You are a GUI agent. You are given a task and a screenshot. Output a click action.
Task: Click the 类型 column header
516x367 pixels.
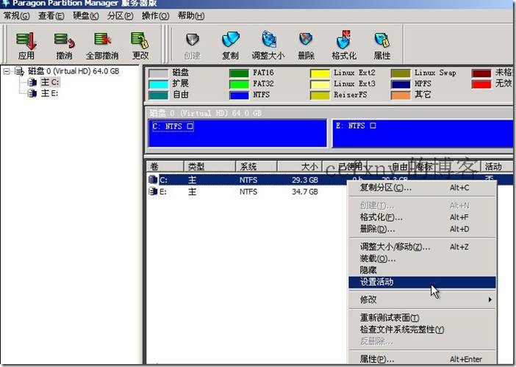pos(209,167)
